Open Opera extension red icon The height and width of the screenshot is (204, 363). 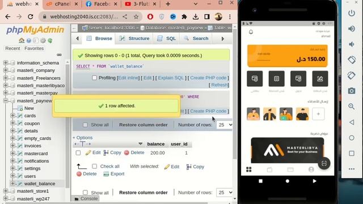(150, 16)
